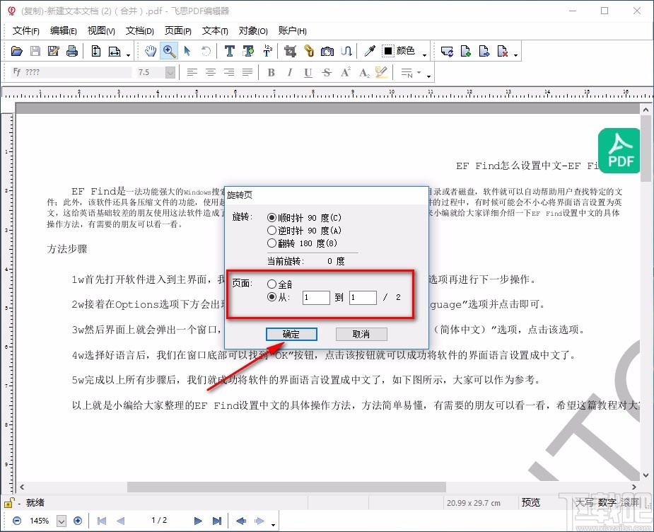Click the insert page plus icon
Viewport: 654px width, 532px height.
(x=465, y=52)
